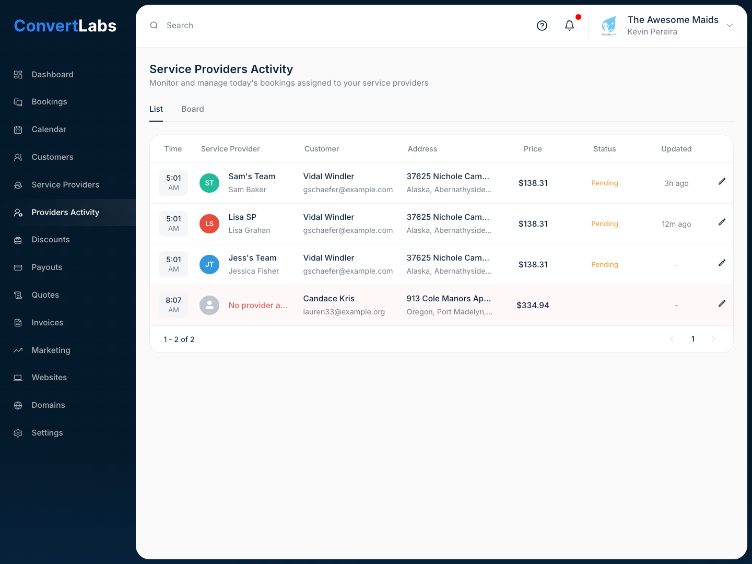
Task: Edit the unassigned Candace Kris booking
Action: coord(722,304)
